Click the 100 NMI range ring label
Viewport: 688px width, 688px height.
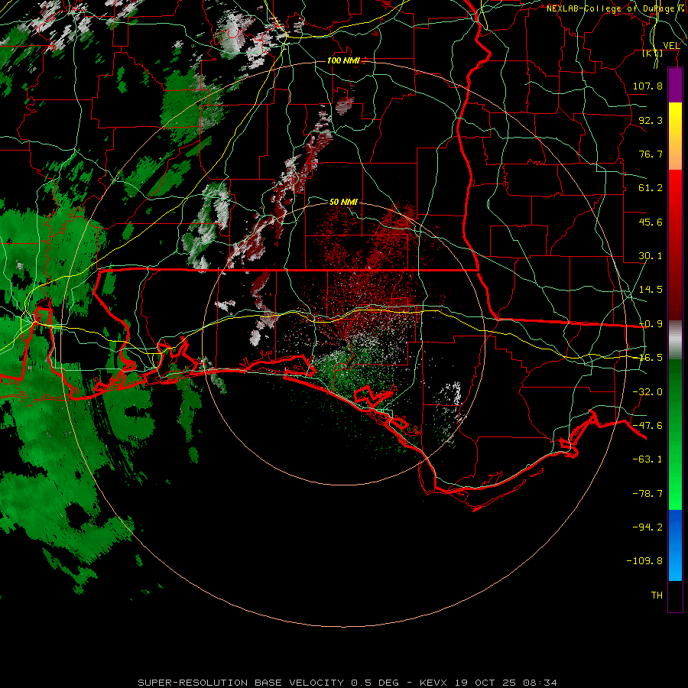(342, 60)
